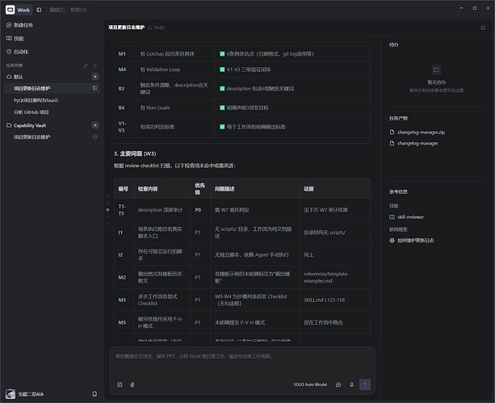Image resolution: width=495 pixels, height=403 pixels.
Task: Add a task in Capability Vault
Action: pos(95,125)
